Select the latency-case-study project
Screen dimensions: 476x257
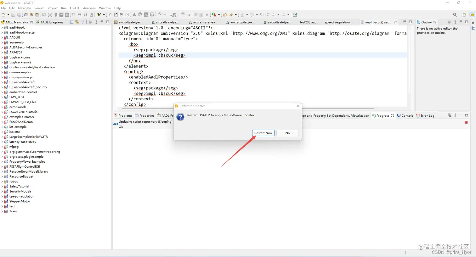point(23,142)
